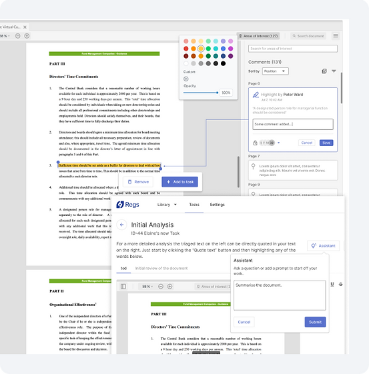Save the comment
This screenshot has width=369, height=374.
326,143
